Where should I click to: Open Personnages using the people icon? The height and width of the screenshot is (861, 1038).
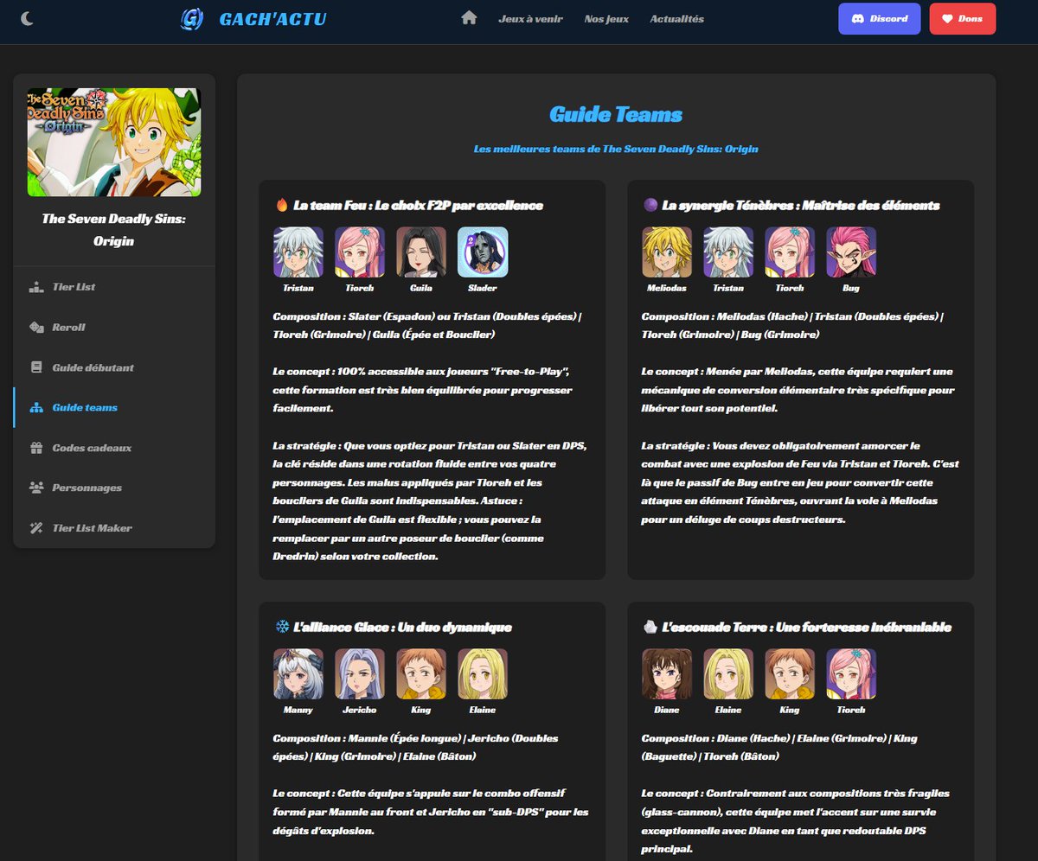click(36, 487)
